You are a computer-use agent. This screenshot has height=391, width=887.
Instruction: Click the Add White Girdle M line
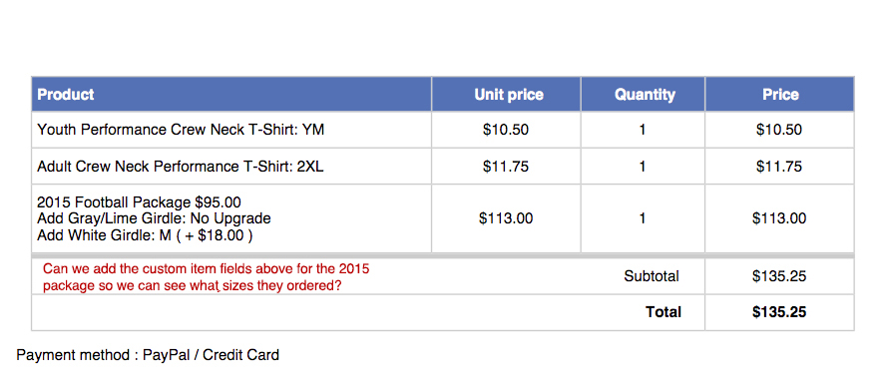click(x=145, y=234)
